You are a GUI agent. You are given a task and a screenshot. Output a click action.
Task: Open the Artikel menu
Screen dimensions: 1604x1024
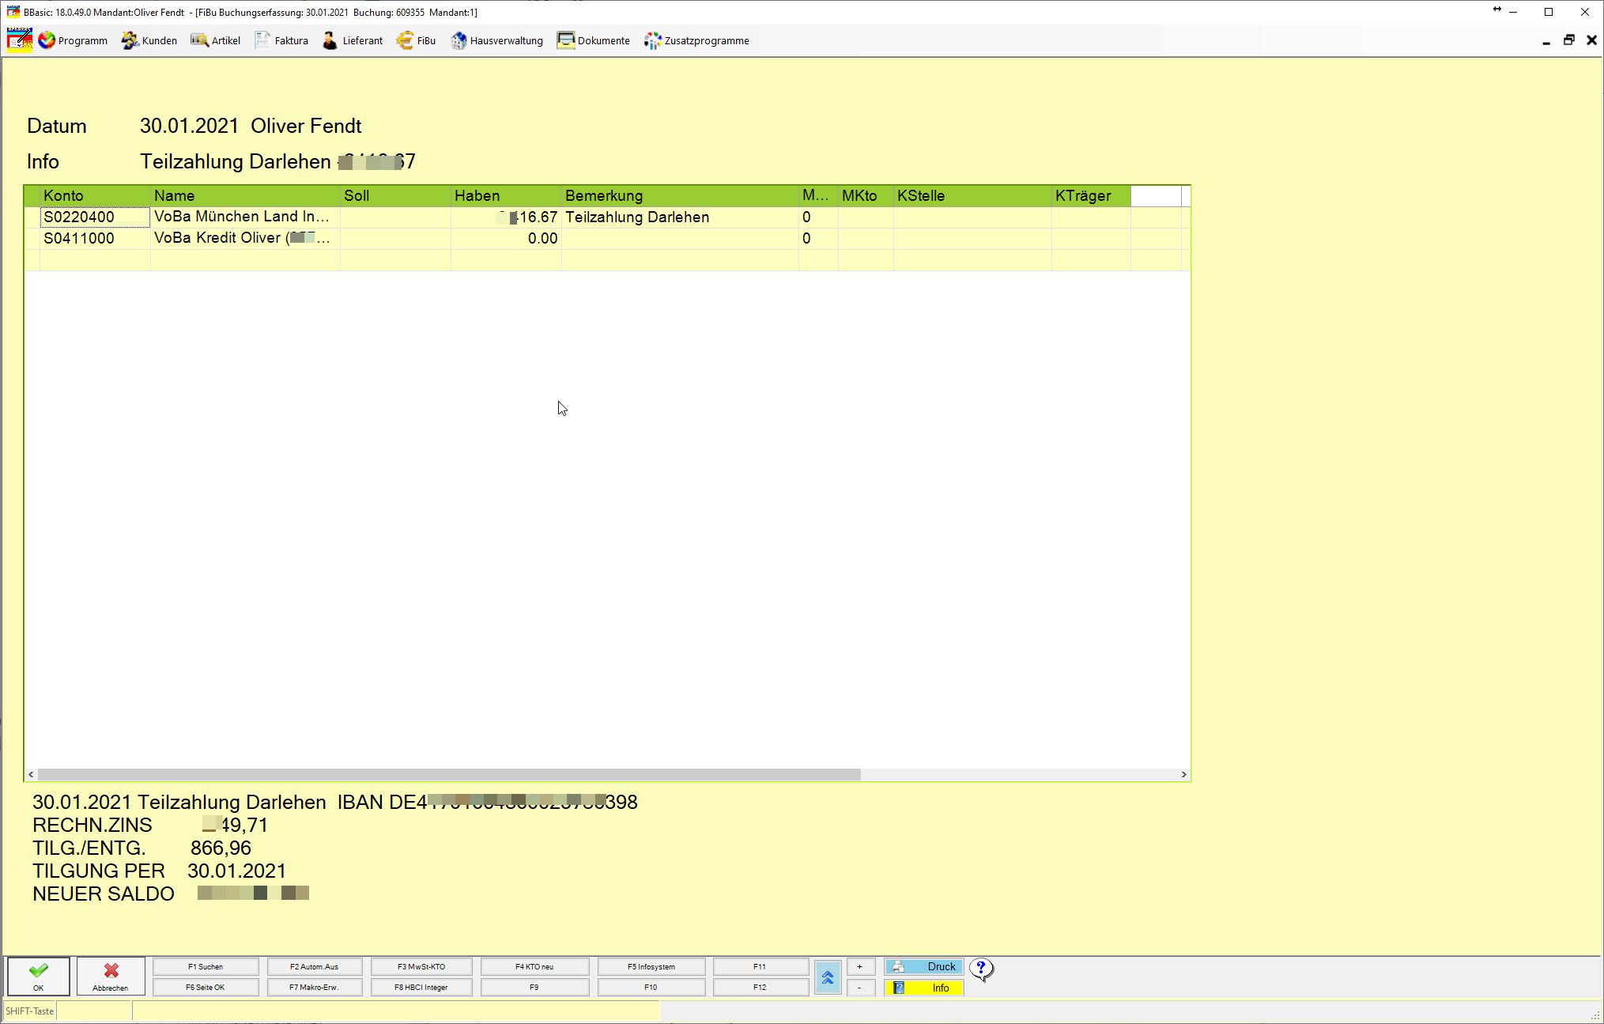(x=216, y=40)
